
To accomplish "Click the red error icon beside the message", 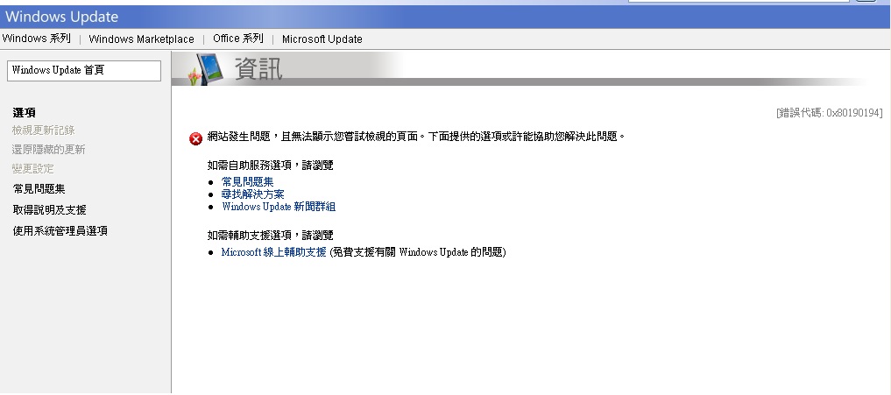I will [x=195, y=138].
